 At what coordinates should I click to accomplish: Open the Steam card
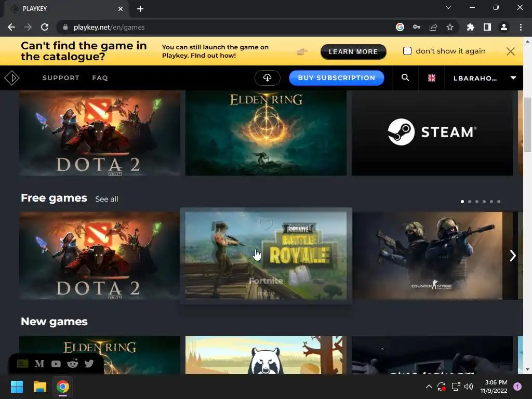point(432,133)
